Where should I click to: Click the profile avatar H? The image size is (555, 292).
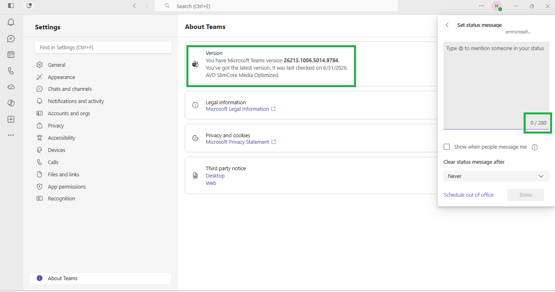pos(497,6)
